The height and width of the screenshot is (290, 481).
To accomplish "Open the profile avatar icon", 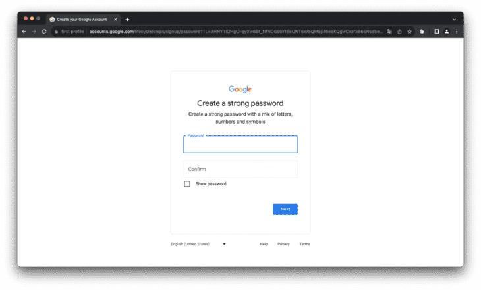I will (x=447, y=31).
